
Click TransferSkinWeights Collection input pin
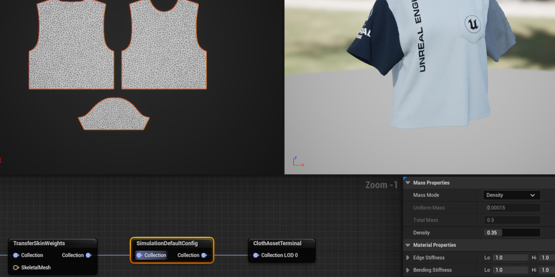(16, 255)
